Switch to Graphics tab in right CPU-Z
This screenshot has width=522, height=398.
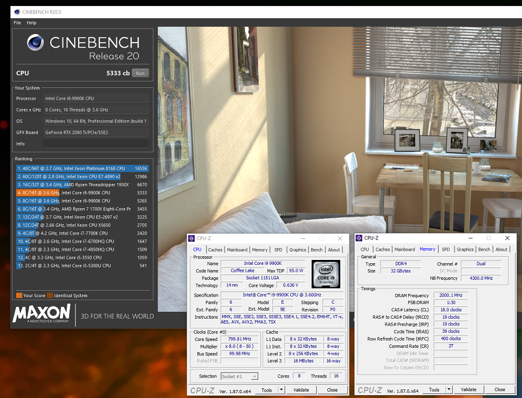[465, 250]
